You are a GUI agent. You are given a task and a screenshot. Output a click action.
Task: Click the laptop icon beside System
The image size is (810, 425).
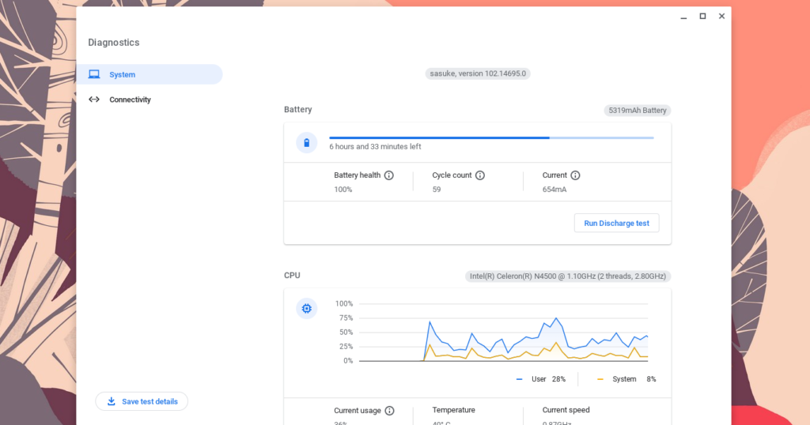(94, 74)
